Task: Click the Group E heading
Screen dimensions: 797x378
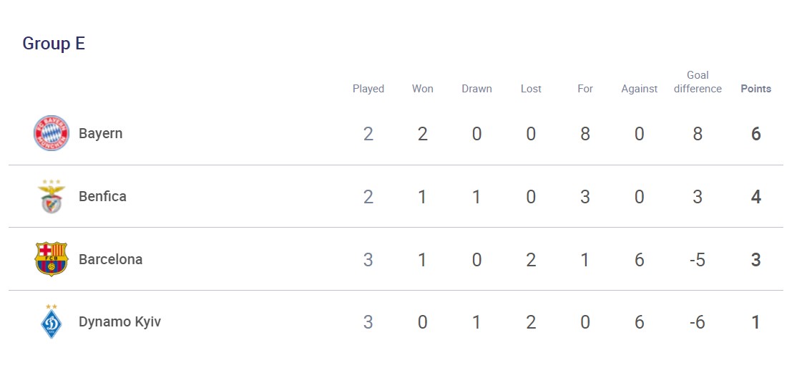Action: tap(54, 43)
